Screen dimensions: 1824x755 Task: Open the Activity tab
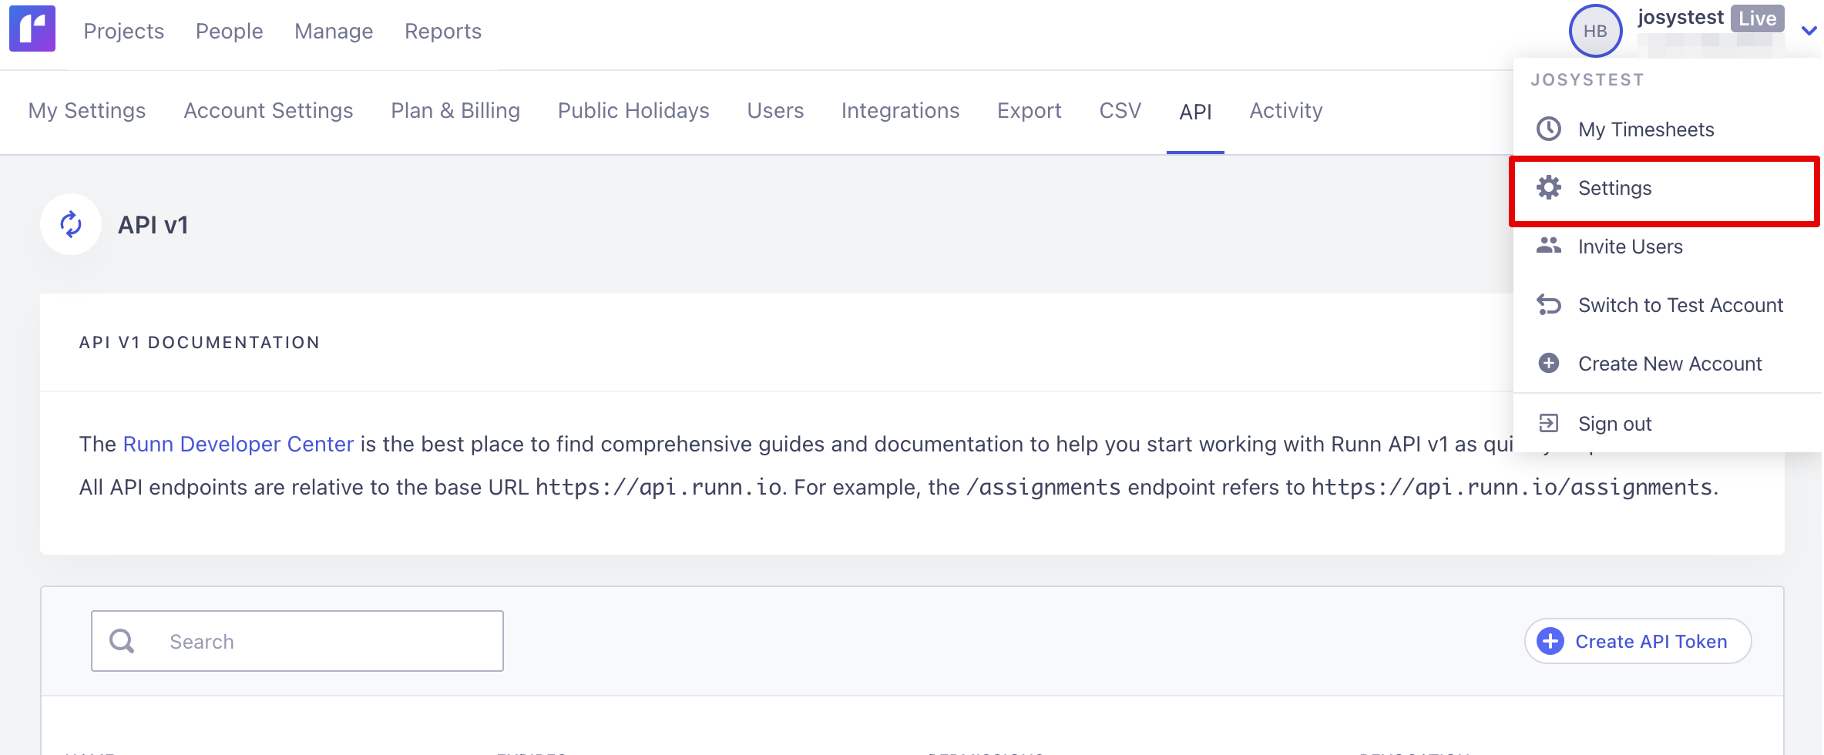pos(1285,111)
